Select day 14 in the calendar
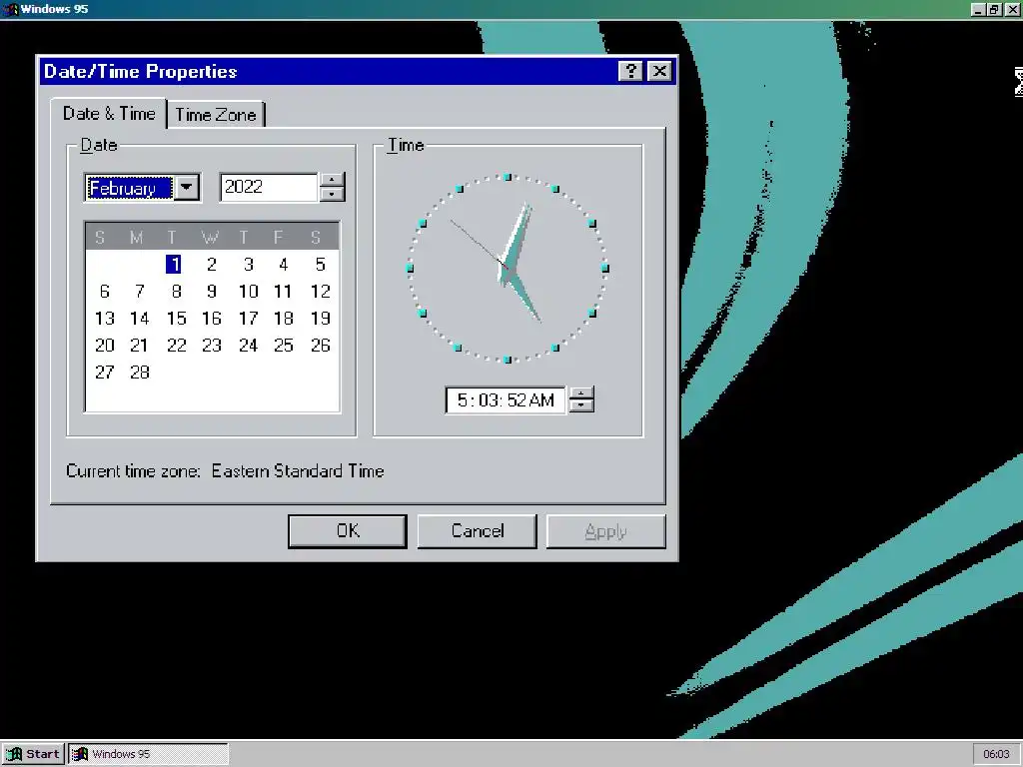 pyautogui.click(x=140, y=319)
